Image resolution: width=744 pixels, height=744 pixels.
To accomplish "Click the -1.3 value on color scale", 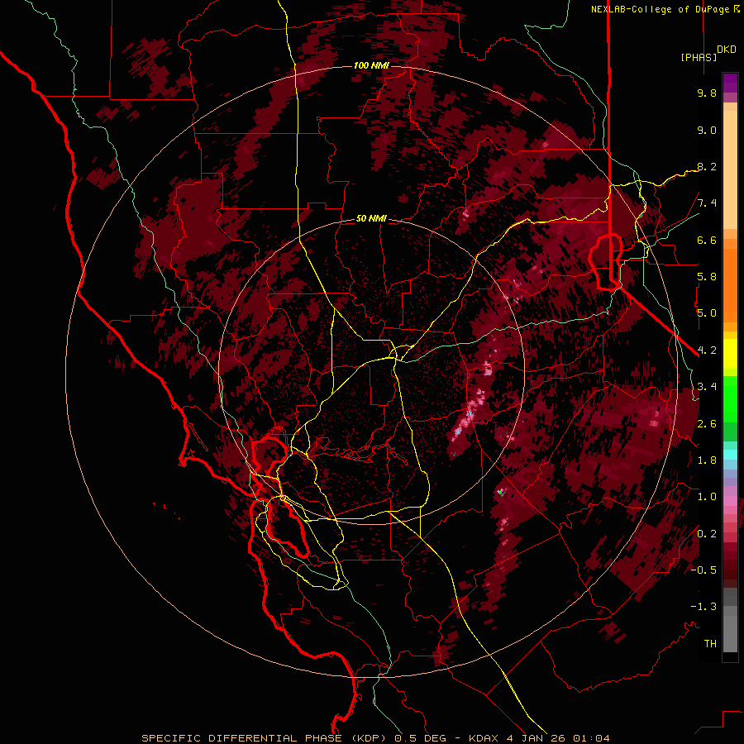I will pos(703,607).
